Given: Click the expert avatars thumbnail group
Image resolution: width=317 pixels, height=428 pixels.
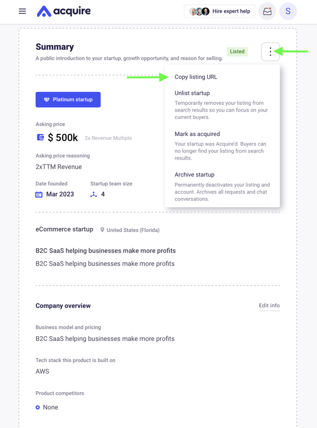Looking at the screenshot, I should [x=200, y=11].
